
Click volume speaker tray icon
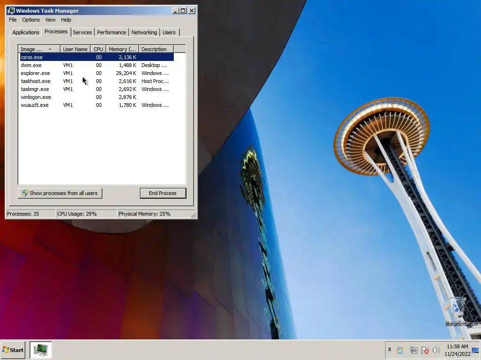coord(436,350)
